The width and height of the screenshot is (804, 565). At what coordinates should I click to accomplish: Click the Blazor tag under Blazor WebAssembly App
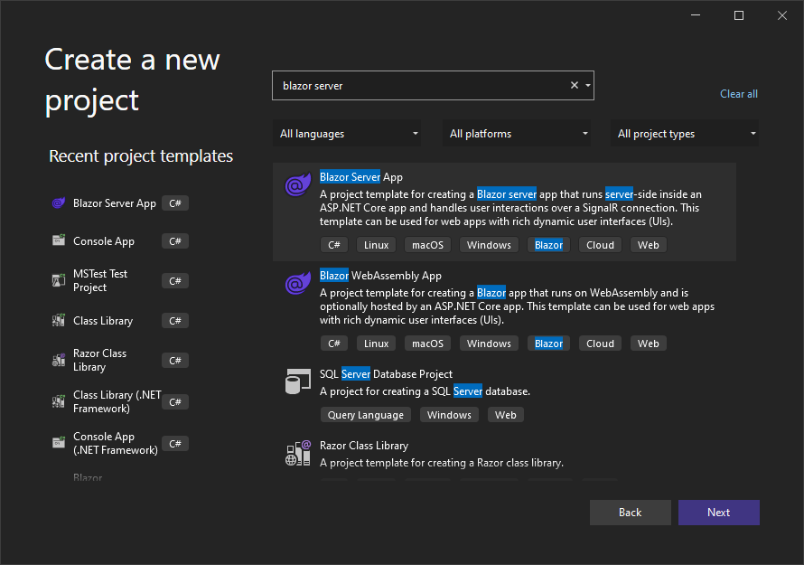point(548,344)
